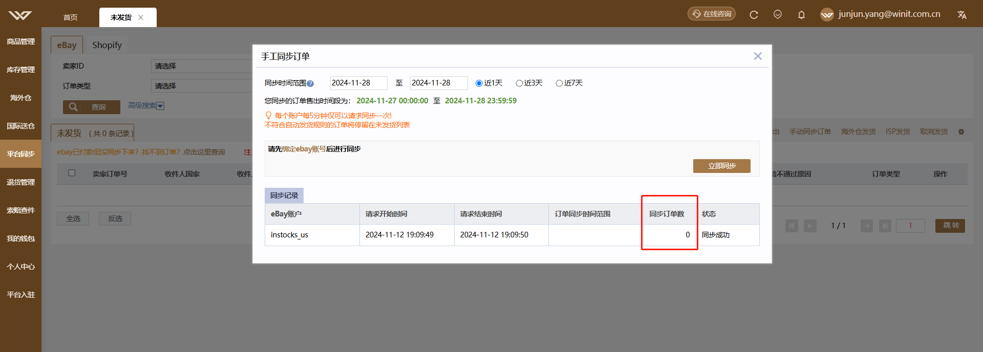The width and height of the screenshot is (983, 352).
Task: Expand the 高级搜索 dropdown arrow
Action: pos(160,106)
